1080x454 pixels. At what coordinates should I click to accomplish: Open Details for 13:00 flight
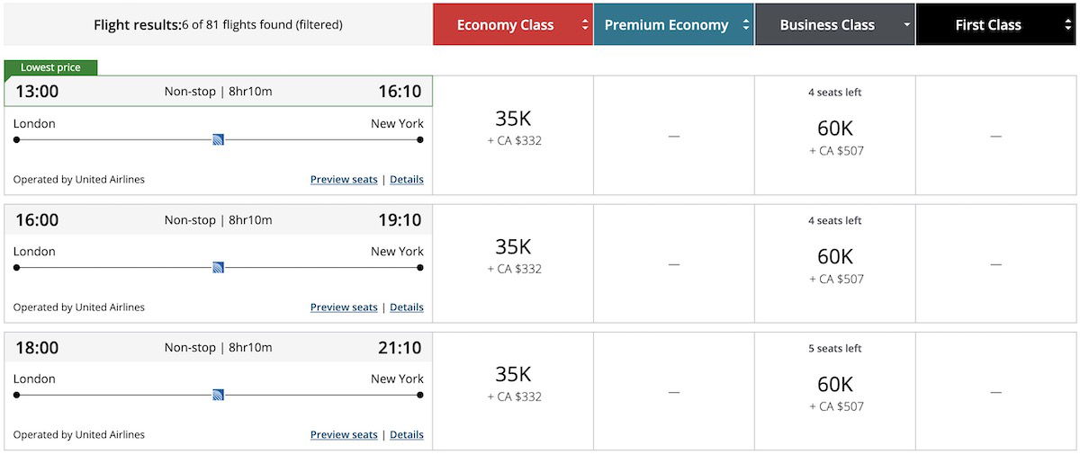tap(407, 180)
